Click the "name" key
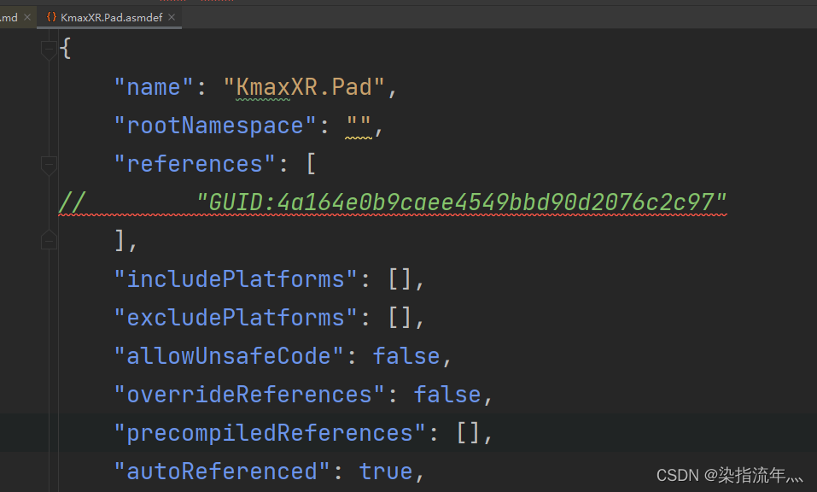Image resolution: width=817 pixels, height=492 pixels. coord(154,87)
